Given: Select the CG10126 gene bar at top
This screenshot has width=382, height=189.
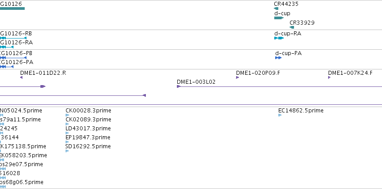Looking at the screenshot, I should 12,9.
